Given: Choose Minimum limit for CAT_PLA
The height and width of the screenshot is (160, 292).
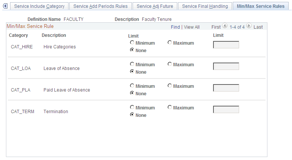Looking at the screenshot, I should [132, 86].
